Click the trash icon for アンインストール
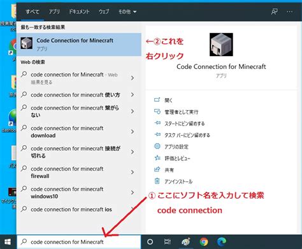Image resolution: width=302 pixels, height=249 pixels. tap(157, 181)
